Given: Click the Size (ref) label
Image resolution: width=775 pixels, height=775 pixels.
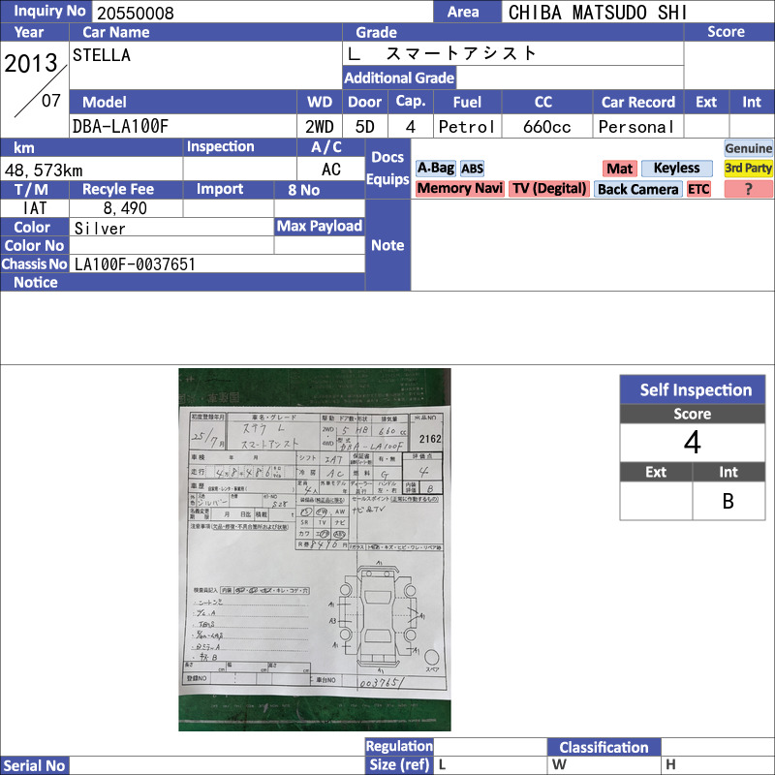Looking at the screenshot, I should point(399,764).
